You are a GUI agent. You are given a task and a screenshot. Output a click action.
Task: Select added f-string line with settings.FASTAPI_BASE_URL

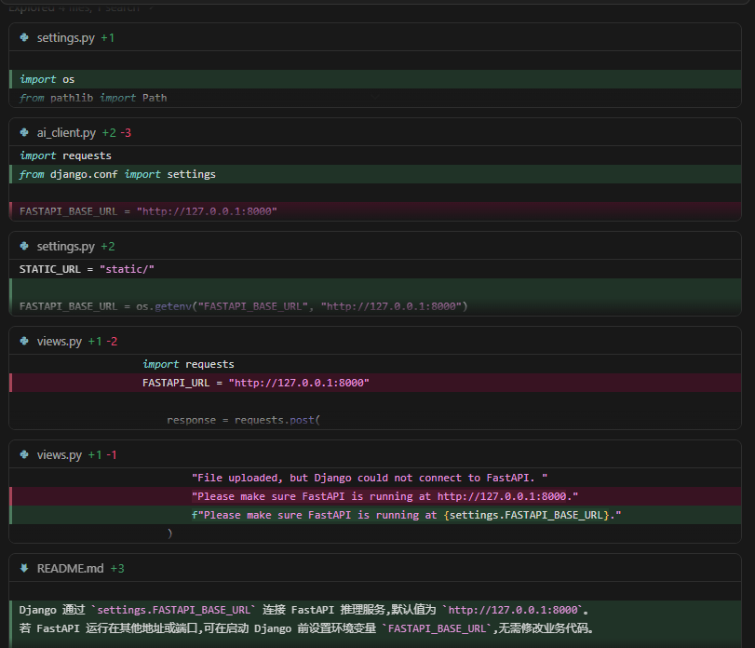pos(375,515)
